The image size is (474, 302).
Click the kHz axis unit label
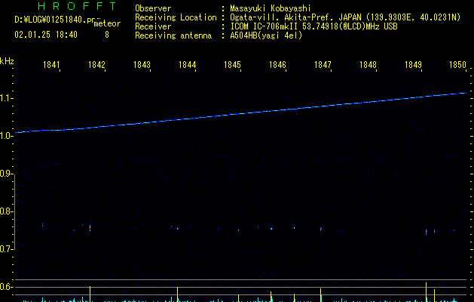[7, 61]
